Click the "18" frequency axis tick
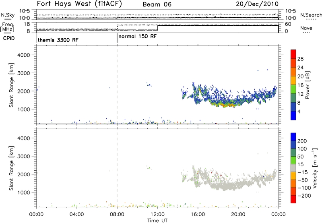The height and width of the screenshot is (223, 322). [x=27, y=24]
